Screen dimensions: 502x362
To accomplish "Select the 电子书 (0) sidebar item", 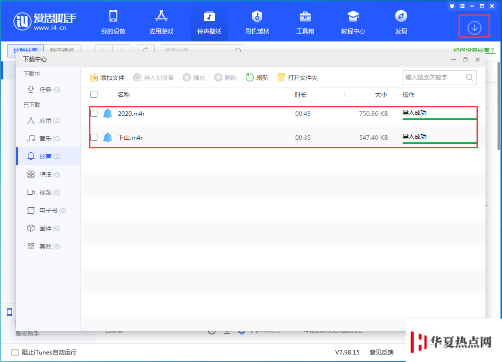I will [48, 210].
